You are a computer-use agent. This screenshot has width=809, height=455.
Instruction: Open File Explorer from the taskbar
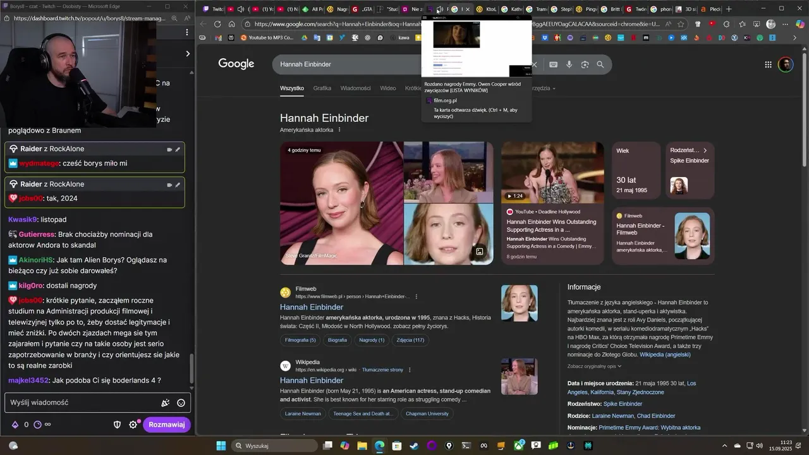pos(362,446)
